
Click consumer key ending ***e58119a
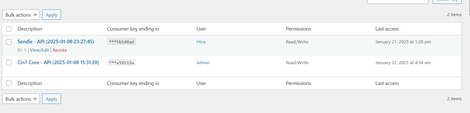(122, 63)
